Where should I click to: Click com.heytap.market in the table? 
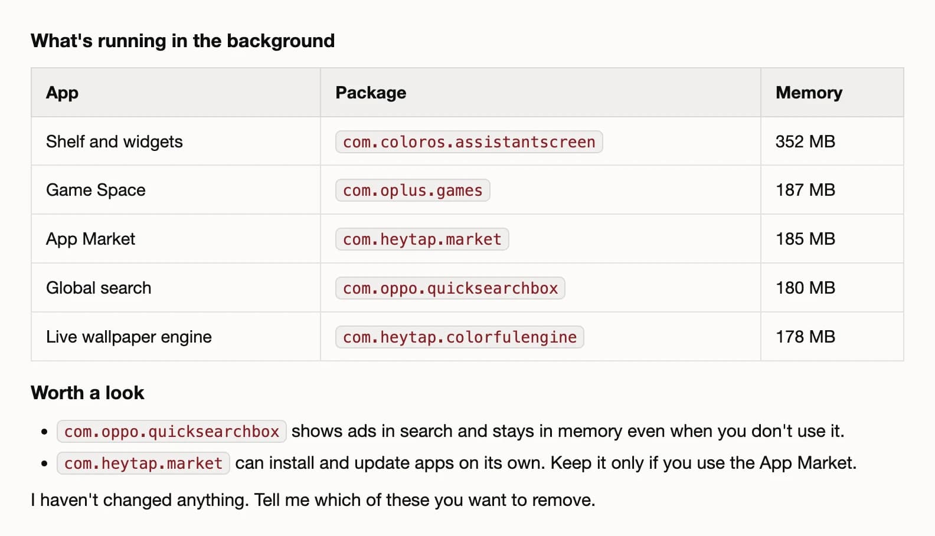[x=422, y=239]
